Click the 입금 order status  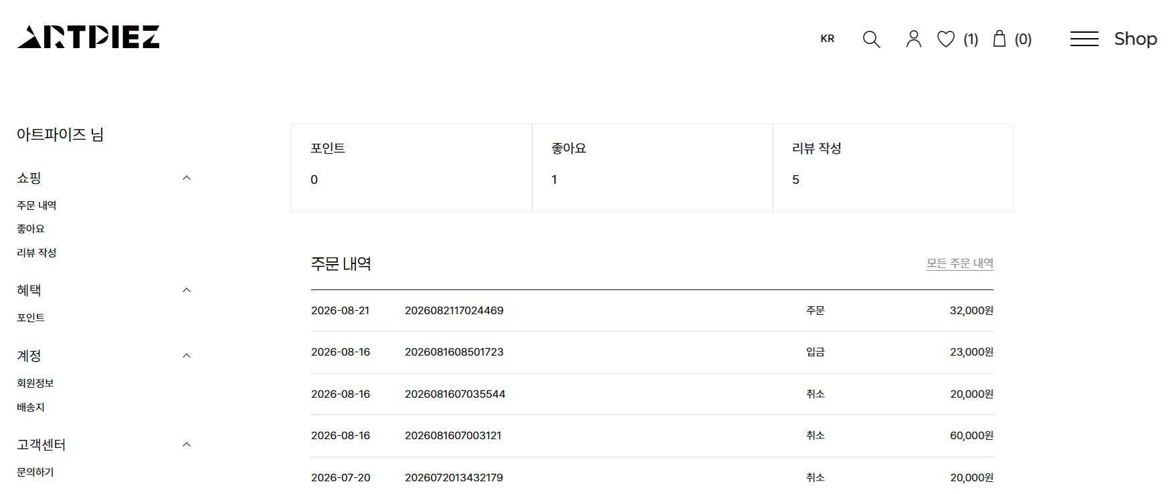click(815, 352)
